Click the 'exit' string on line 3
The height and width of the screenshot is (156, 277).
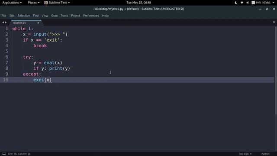(x=52, y=40)
